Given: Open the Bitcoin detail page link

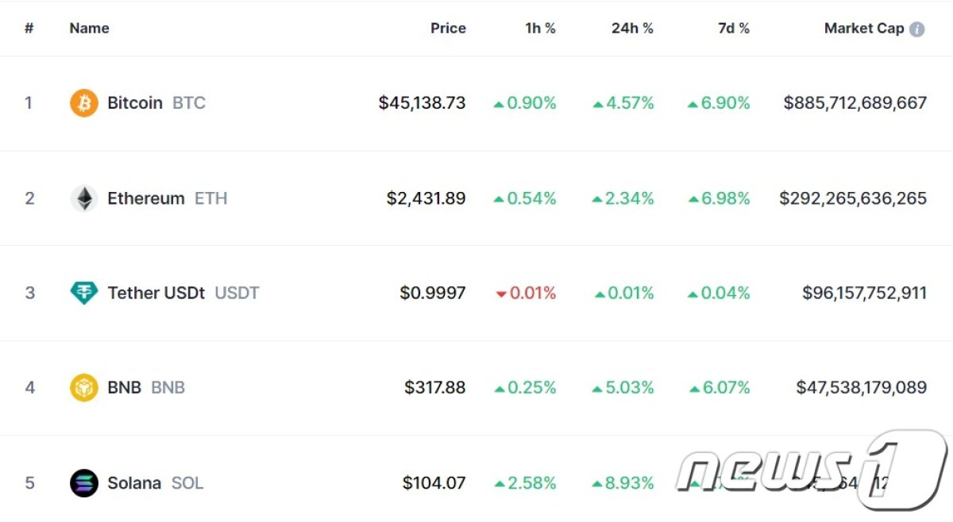Looking at the screenshot, I should click(135, 103).
